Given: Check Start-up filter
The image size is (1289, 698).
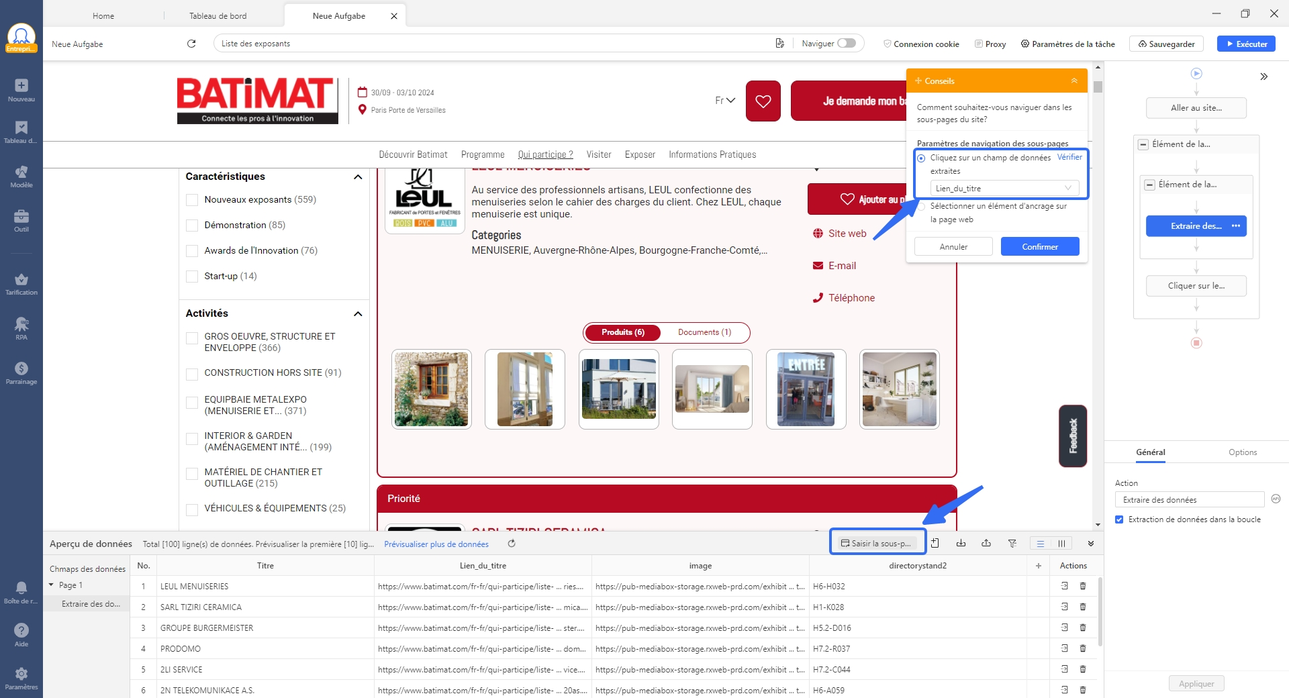Looking at the screenshot, I should pyautogui.click(x=192, y=277).
